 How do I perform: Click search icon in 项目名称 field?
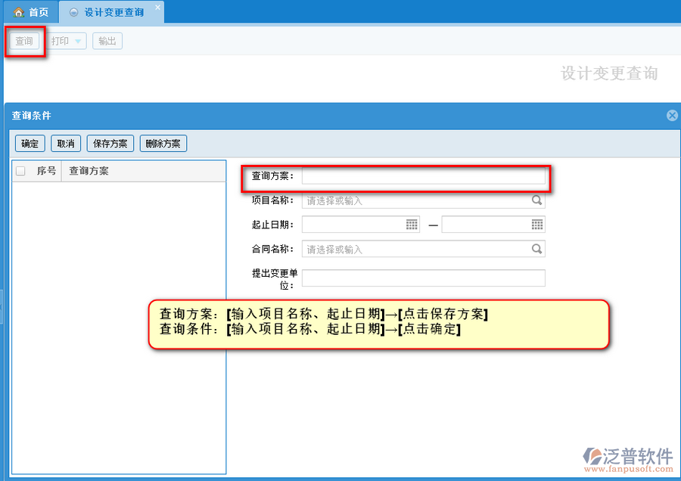[536, 200]
